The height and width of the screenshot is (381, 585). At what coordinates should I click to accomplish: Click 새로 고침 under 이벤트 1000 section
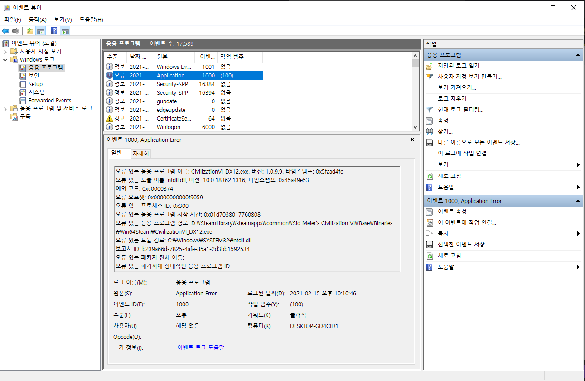coord(449,256)
